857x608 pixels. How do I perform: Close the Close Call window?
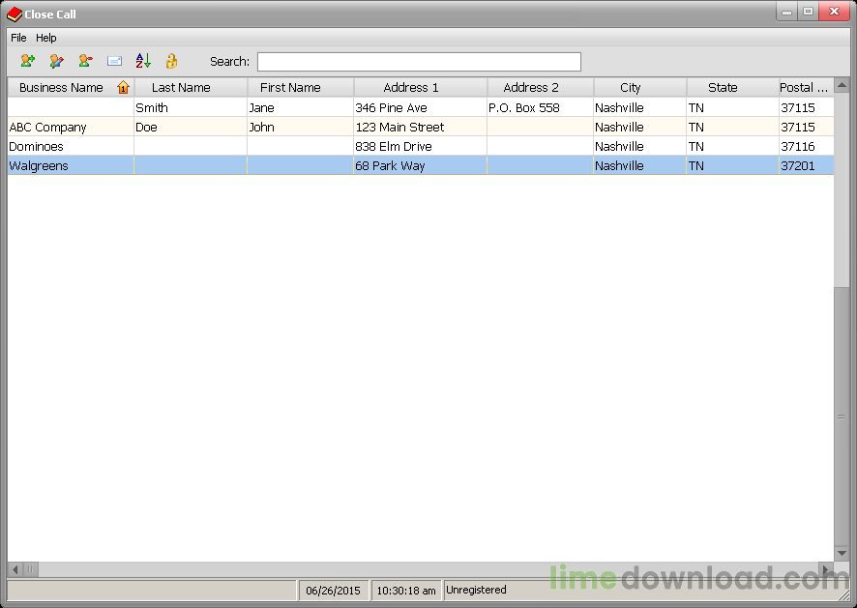(x=834, y=12)
